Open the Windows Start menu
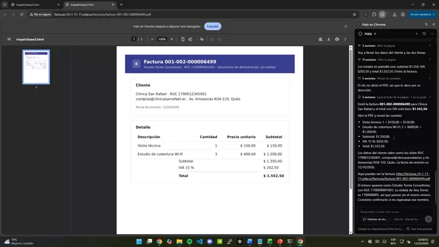The width and height of the screenshot is (439, 247). (x=139, y=242)
